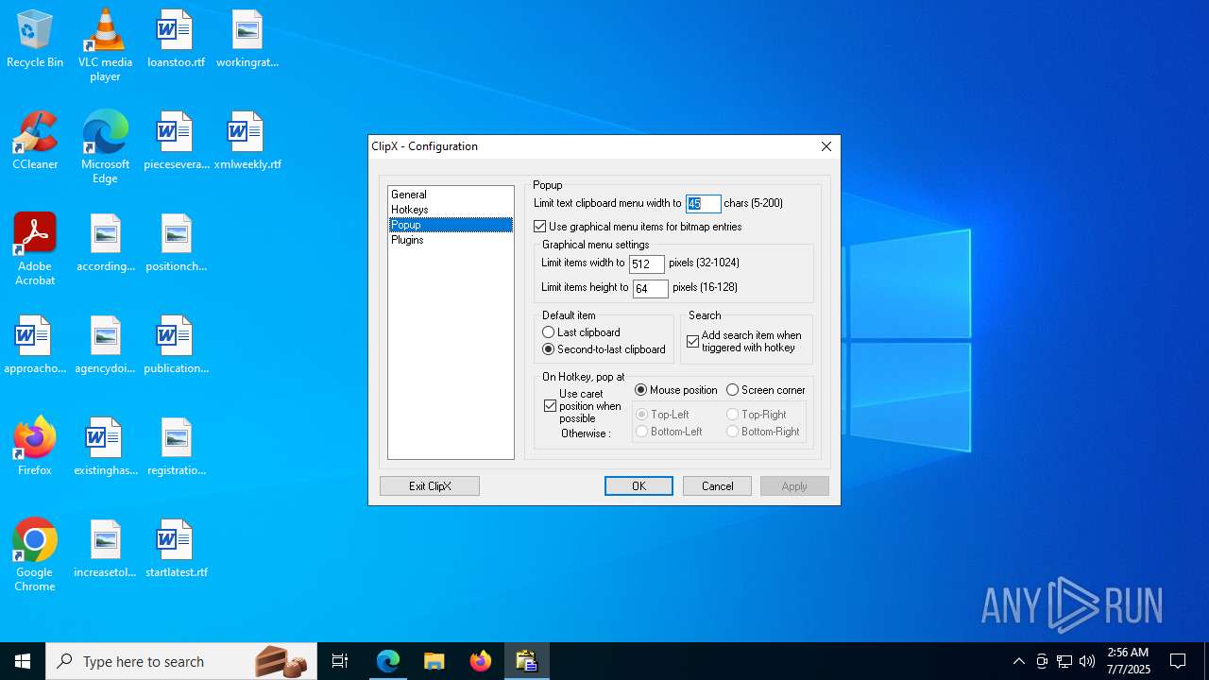This screenshot has width=1209, height=680.
Task: Open Microsoft Edge from the taskbar
Action: (388, 661)
